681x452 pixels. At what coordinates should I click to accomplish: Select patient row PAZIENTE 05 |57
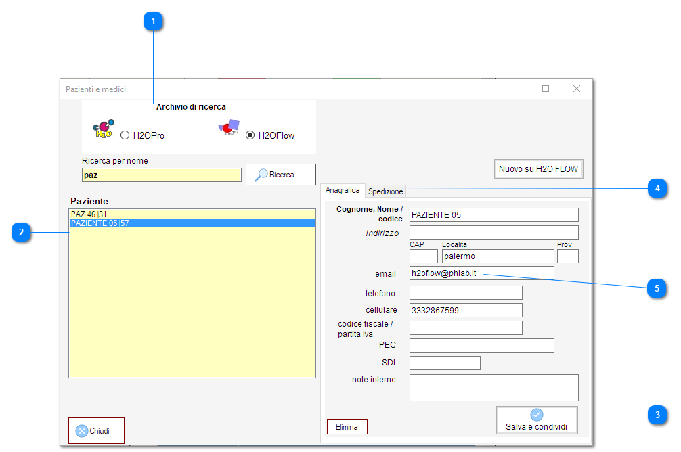192,223
